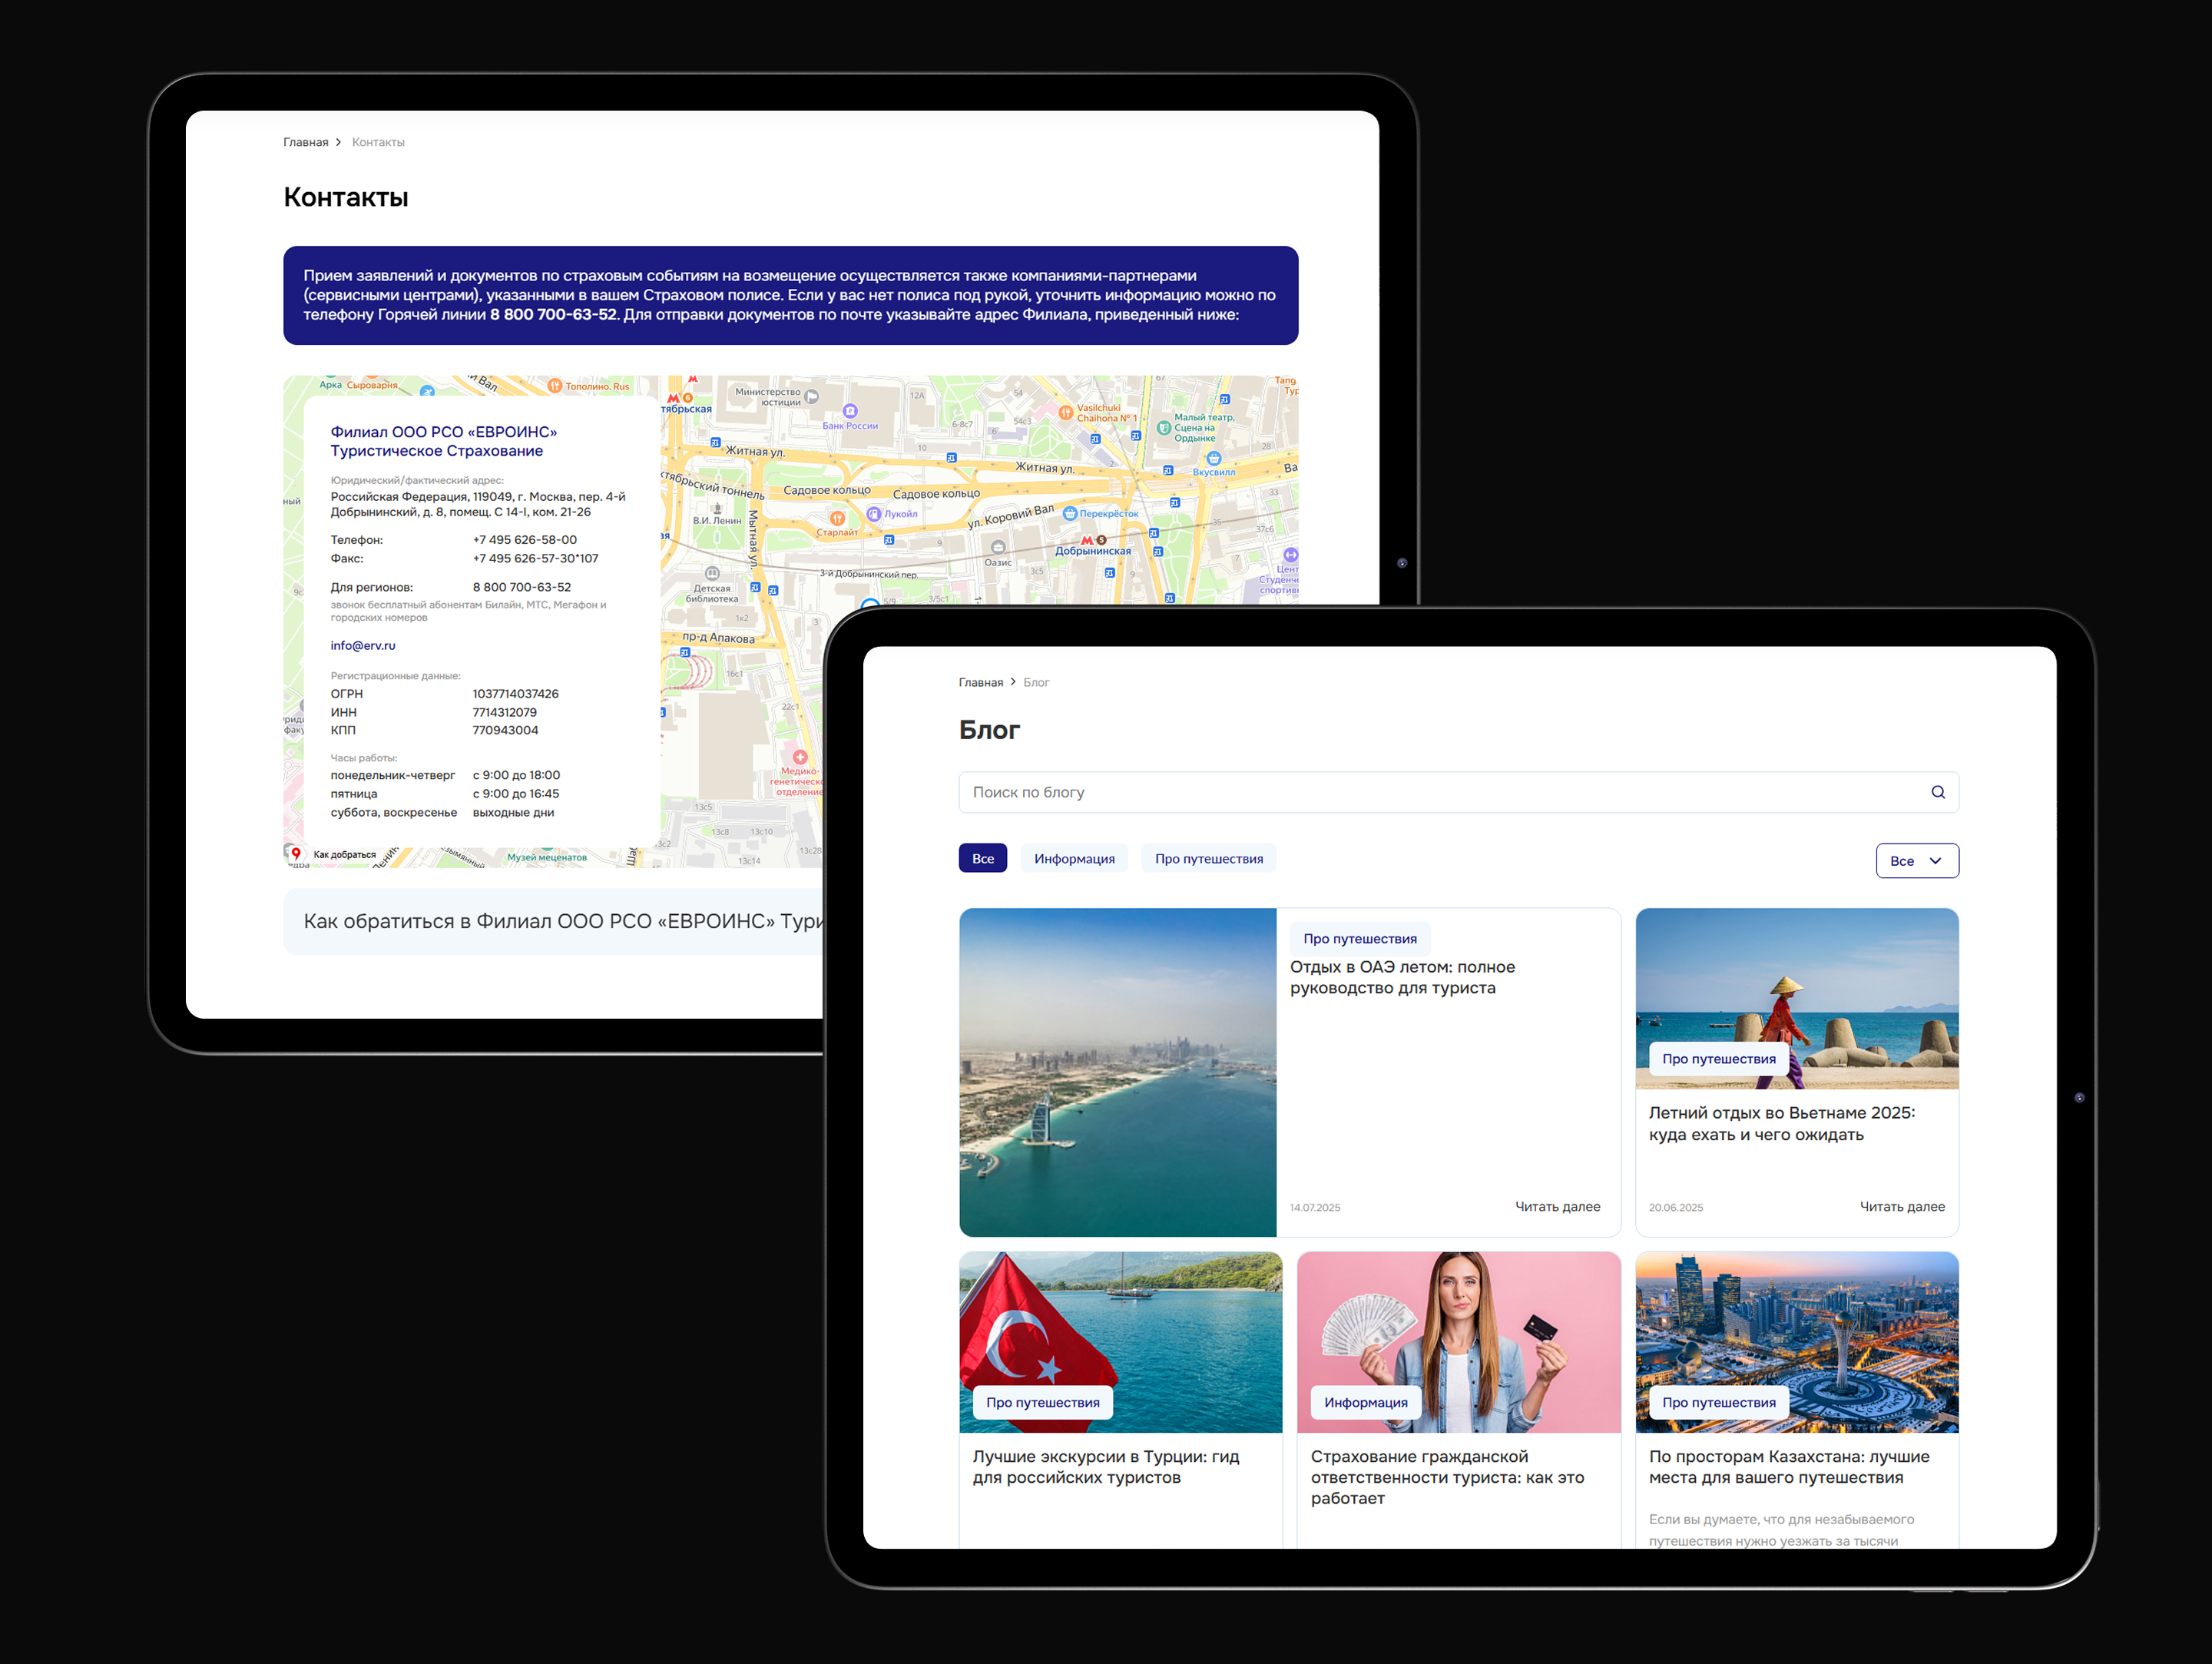
Task: Click the blog search magnifier icon
Action: tap(1937, 792)
